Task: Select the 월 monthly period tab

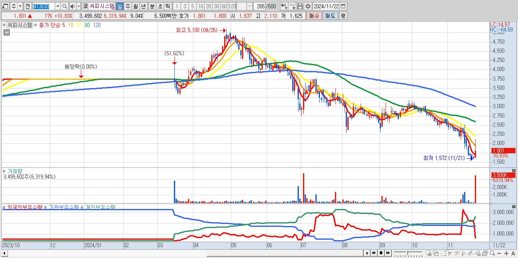Action: pos(135,6)
